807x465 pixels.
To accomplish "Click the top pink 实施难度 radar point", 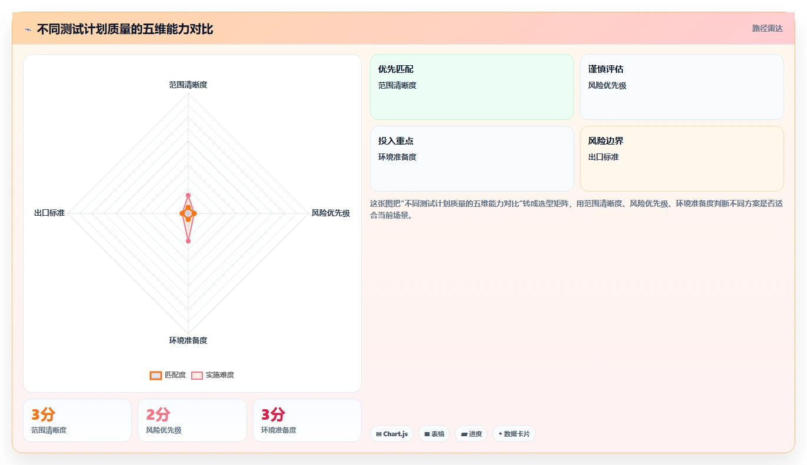I will pyautogui.click(x=188, y=195).
